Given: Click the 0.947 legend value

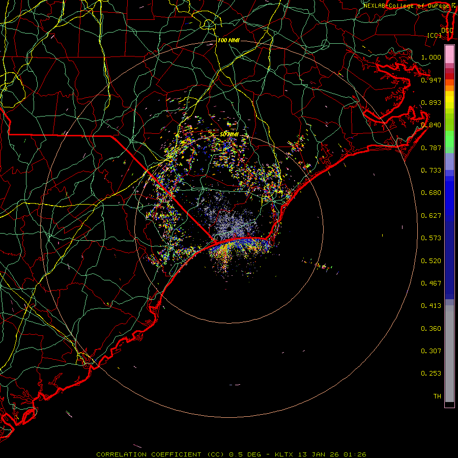Looking at the screenshot, I should click(431, 80).
